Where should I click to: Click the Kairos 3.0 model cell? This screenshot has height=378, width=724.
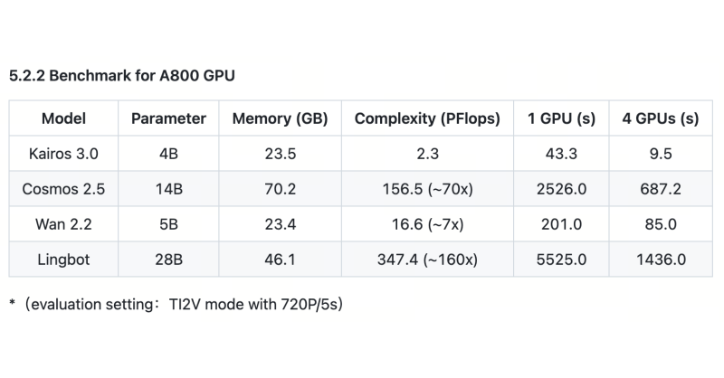pos(64,154)
